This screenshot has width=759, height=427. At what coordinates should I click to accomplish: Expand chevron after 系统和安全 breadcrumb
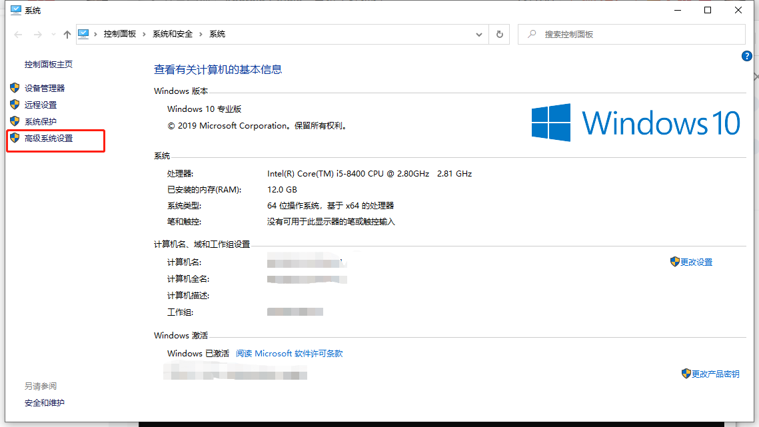pyautogui.click(x=201, y=34)
